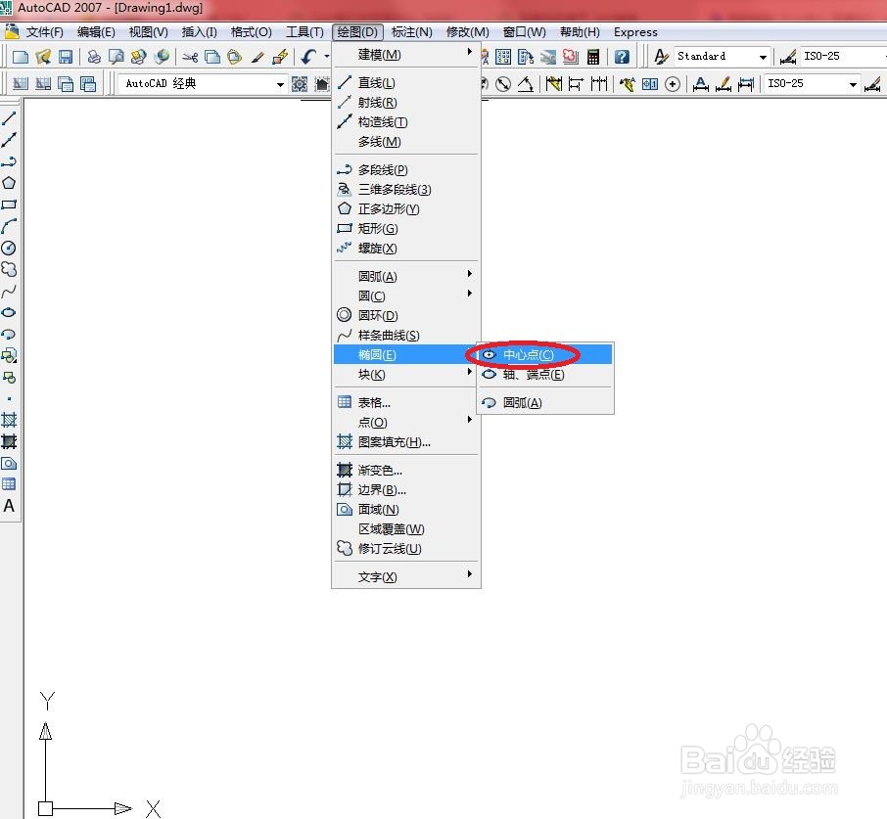The image size is (887, 819).
Task: Select 射线(R) from draw menu
Action: [406, 103]
